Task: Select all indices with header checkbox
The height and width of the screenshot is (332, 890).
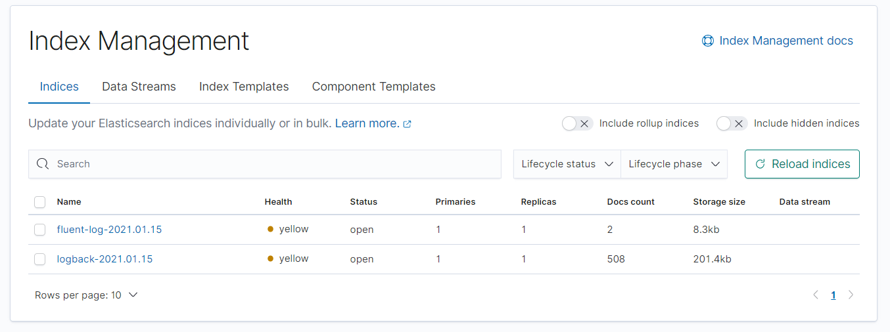Action: [x=40, y=202]
